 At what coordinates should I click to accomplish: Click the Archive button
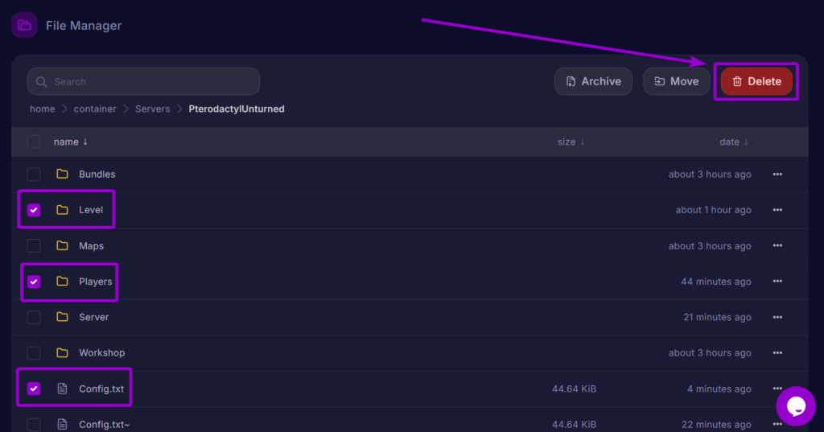tap(593, 81)
